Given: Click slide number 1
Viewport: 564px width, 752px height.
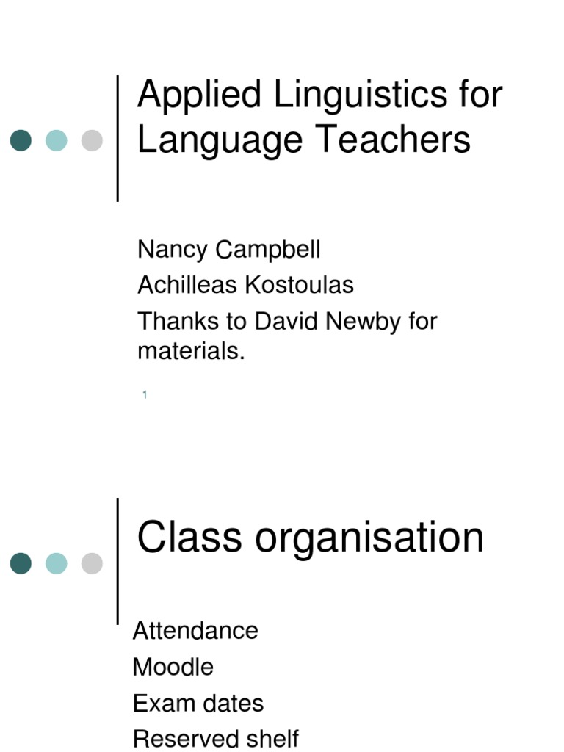Looking at the screenshot, I should (145, 394).
